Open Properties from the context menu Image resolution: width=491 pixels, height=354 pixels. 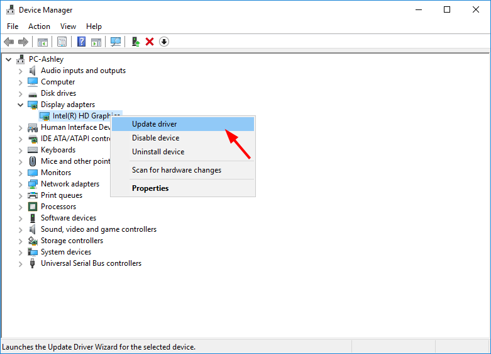pos(150,188)
